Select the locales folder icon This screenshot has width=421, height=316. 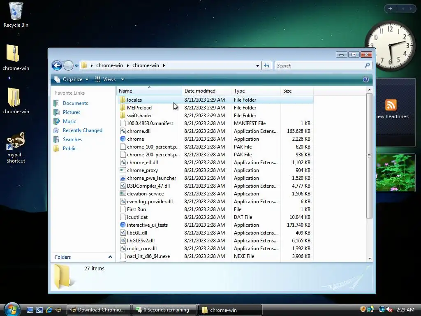pyautogui.click(x=123, y=100)
